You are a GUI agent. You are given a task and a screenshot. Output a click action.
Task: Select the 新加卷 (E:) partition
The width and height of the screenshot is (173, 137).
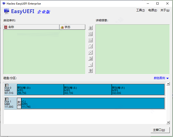pos(88,90)
